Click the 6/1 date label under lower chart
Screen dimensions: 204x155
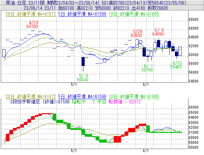(x=146, y=151)
